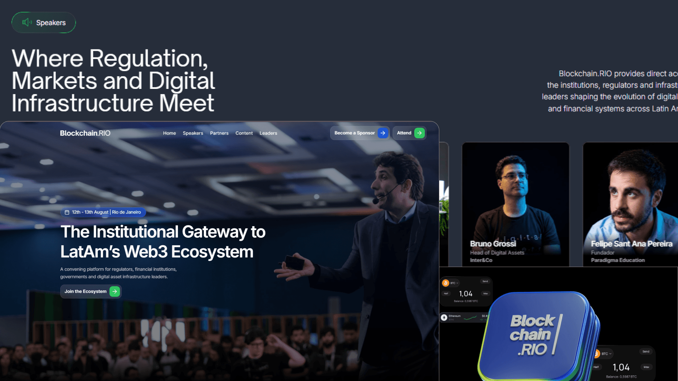Click the heading "Where Regulation, Markets and Digital Infrastructure Meet"

(113, 80)
